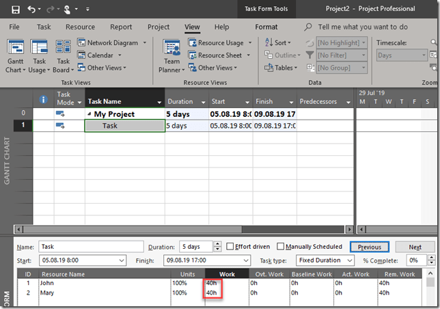This screenshot has height=309, width=440.
Task: Click the Network Diagram icon
Action: [x=81, y=43]
